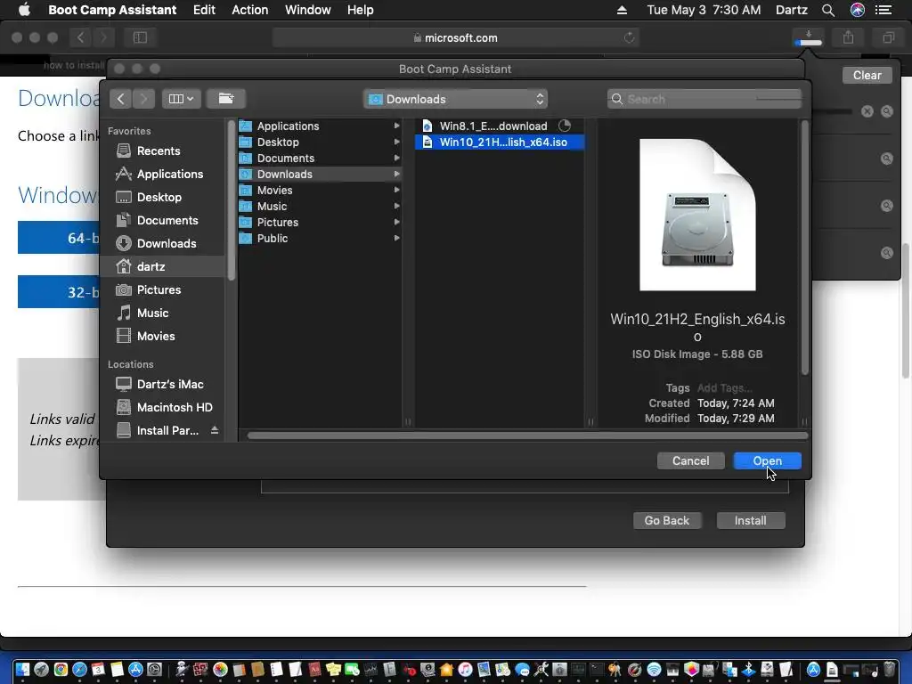Open Trash in the Dock
The height and width of the screenshot is (684, 912).
coord(889,670)
